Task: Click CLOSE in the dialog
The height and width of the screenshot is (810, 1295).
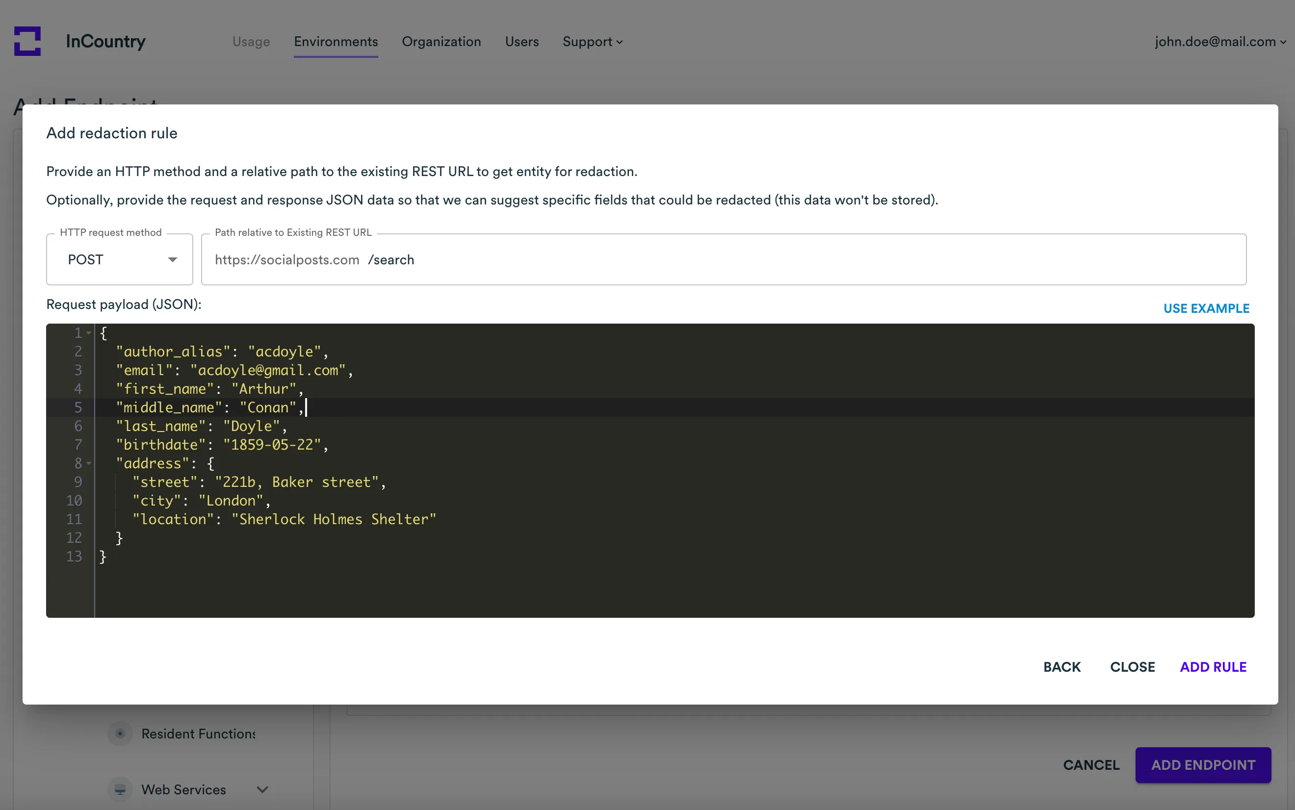Action: (x=1132, y=666)
